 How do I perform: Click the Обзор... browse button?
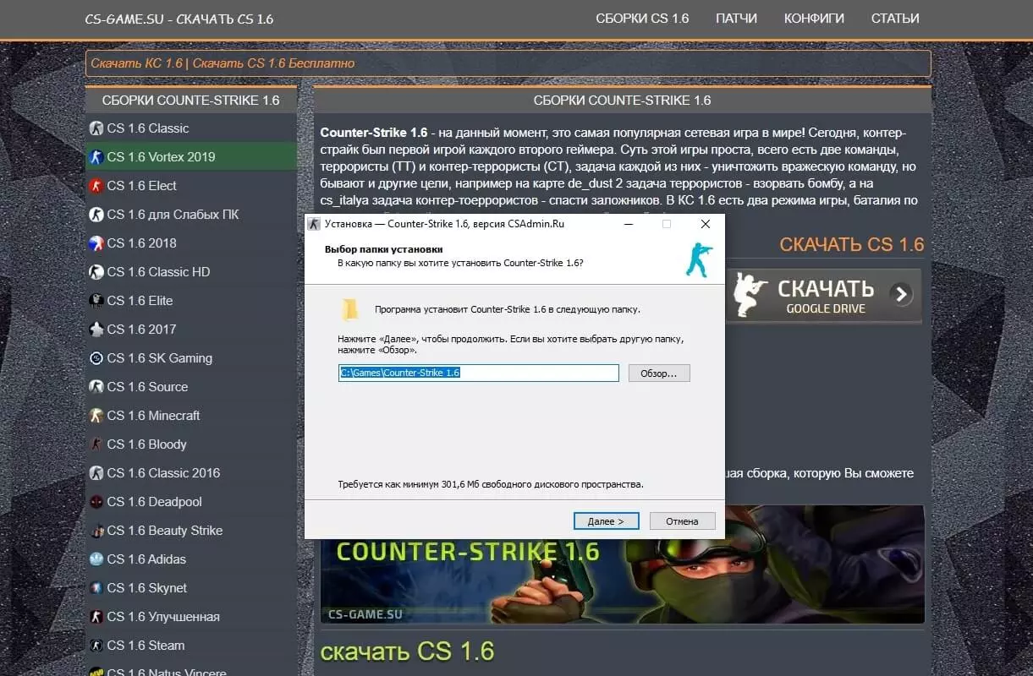[659, 373]
